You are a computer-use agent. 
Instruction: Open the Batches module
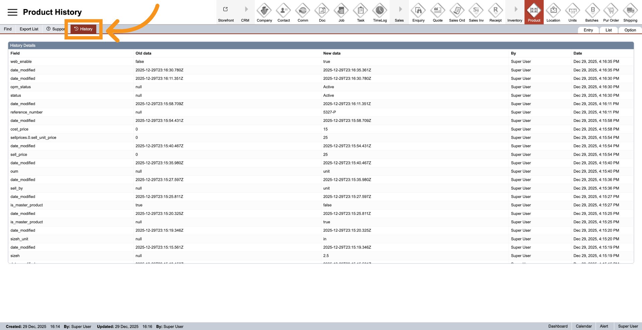pos(592,12)
